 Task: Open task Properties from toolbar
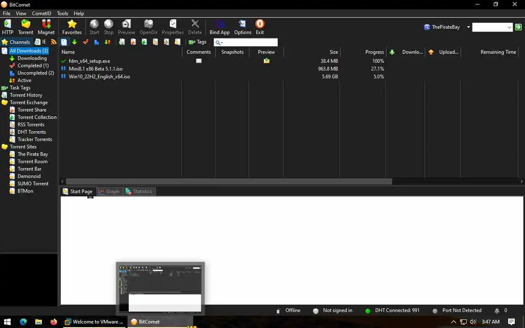point(173,27)
